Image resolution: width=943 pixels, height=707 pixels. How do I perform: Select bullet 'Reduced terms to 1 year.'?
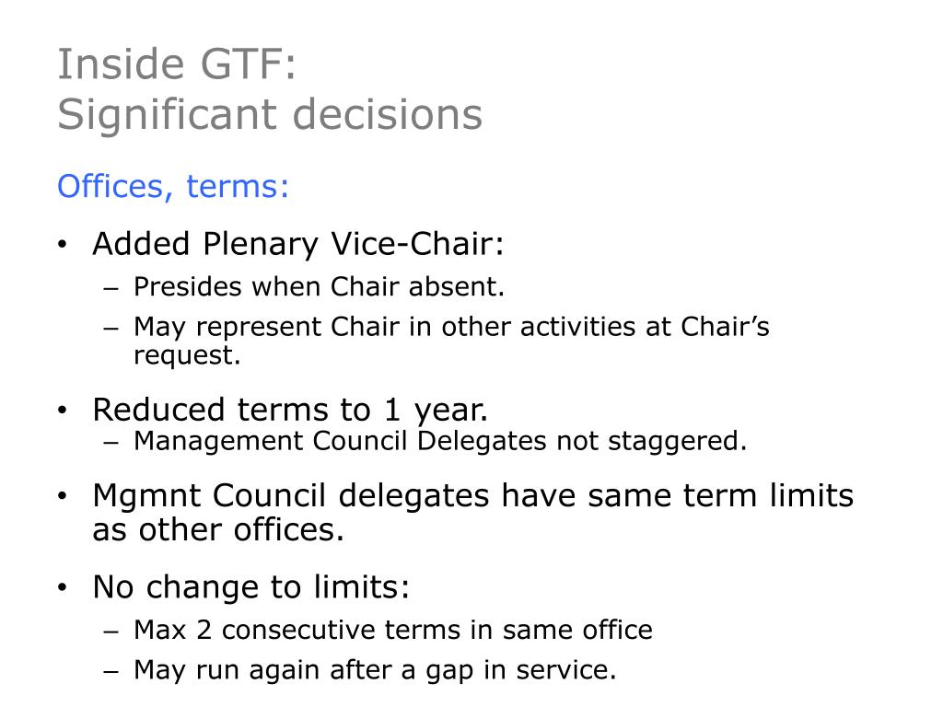[290, 410]
